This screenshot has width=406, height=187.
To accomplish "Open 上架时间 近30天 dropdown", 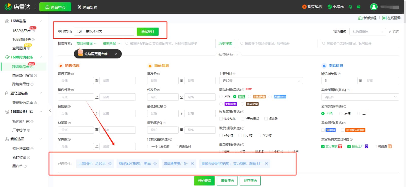I will [261, 81].
